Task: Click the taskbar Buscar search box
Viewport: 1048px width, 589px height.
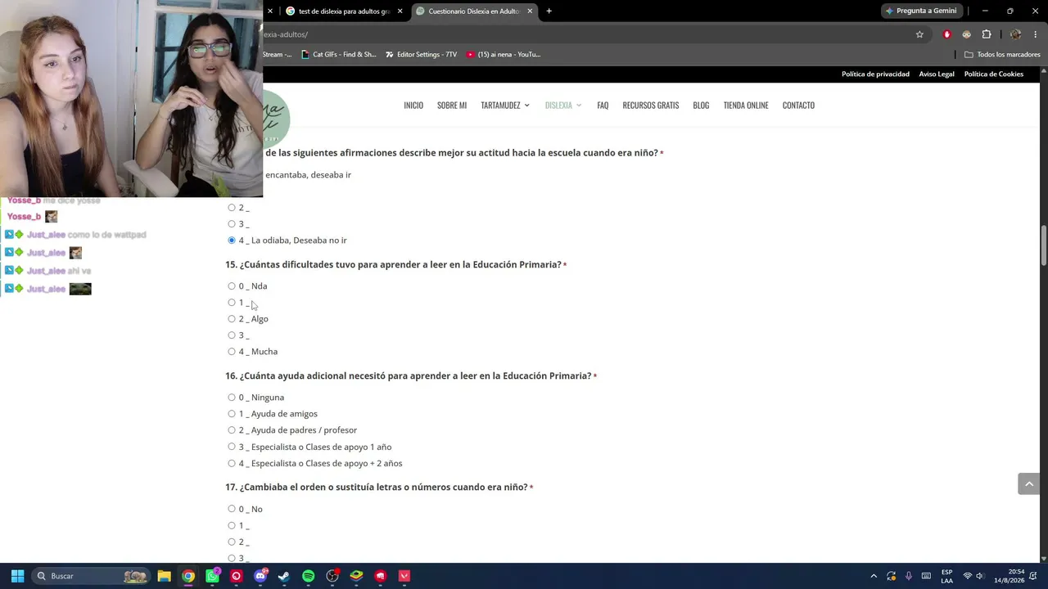Action: click(x=92, y=576)
